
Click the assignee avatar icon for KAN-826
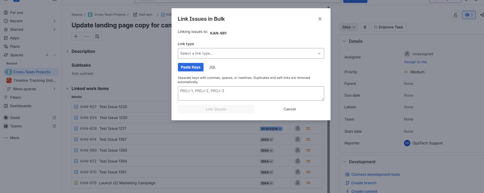[298, 128]
